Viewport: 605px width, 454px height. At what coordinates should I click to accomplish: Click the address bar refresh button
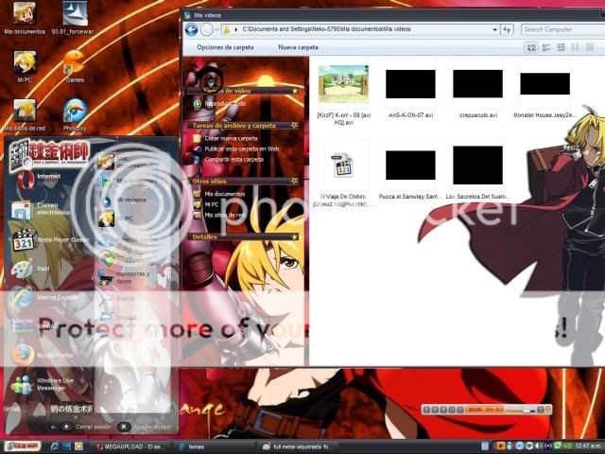pyautogui.click(x=508, y=29)
